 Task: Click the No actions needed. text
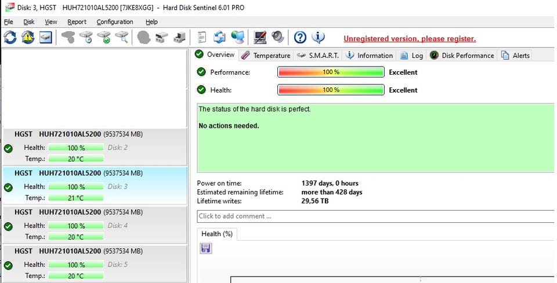tap(229, 126)
